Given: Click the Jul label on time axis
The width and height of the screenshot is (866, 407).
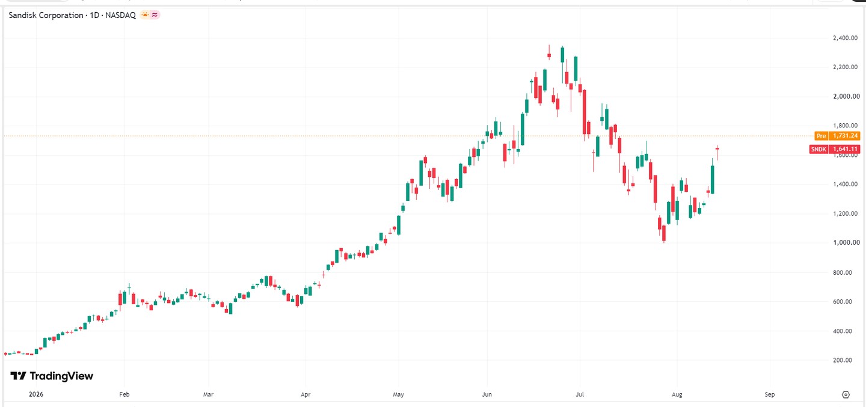Looking at the screenshot, I should [x=580, y=395].
